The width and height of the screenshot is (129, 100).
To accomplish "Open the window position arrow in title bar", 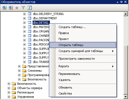I will [x=118, y=2].
